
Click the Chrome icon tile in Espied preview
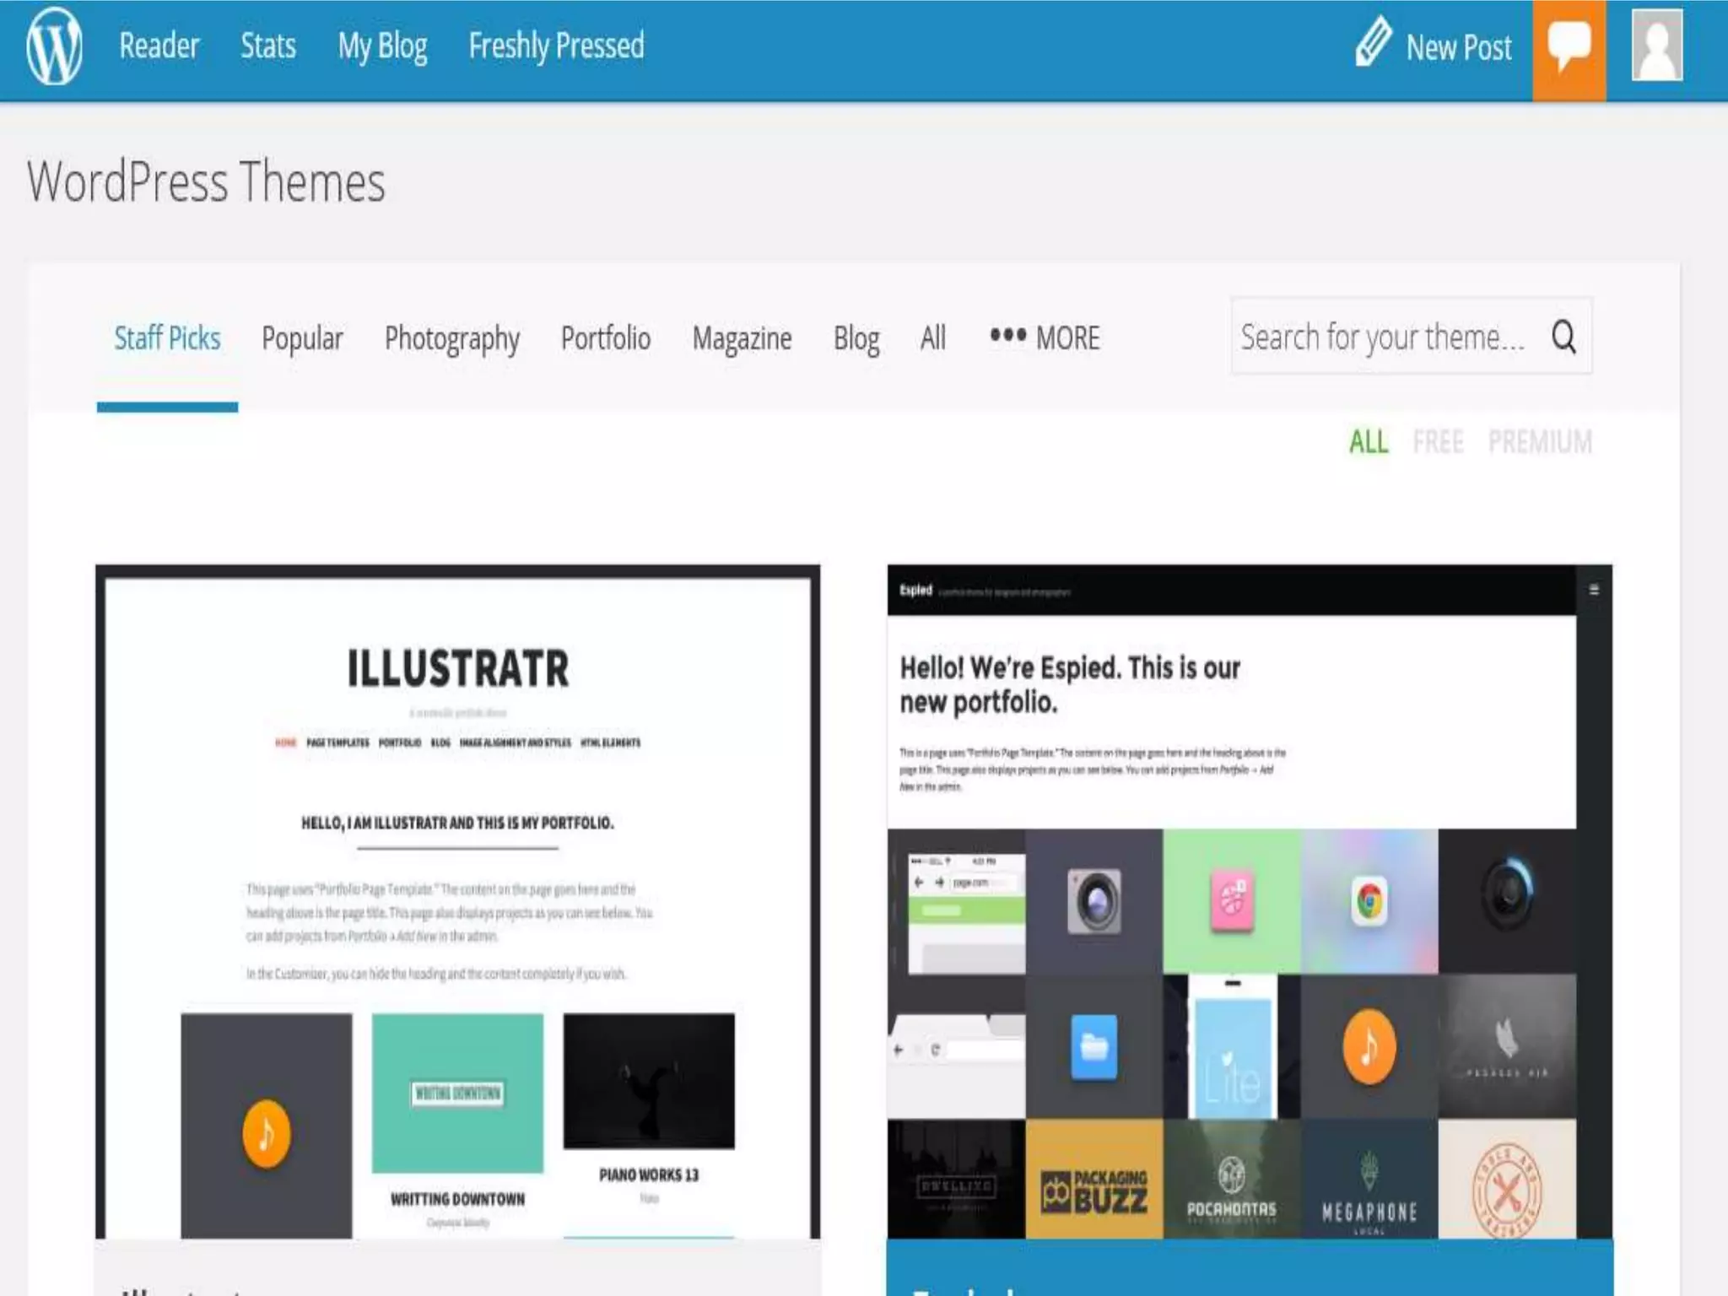tap(1369, 901)
